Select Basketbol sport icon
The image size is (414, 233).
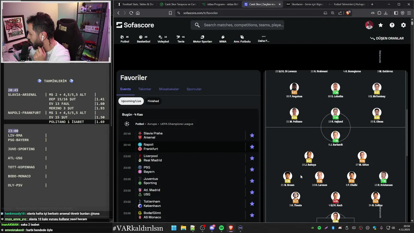point(143,39)
